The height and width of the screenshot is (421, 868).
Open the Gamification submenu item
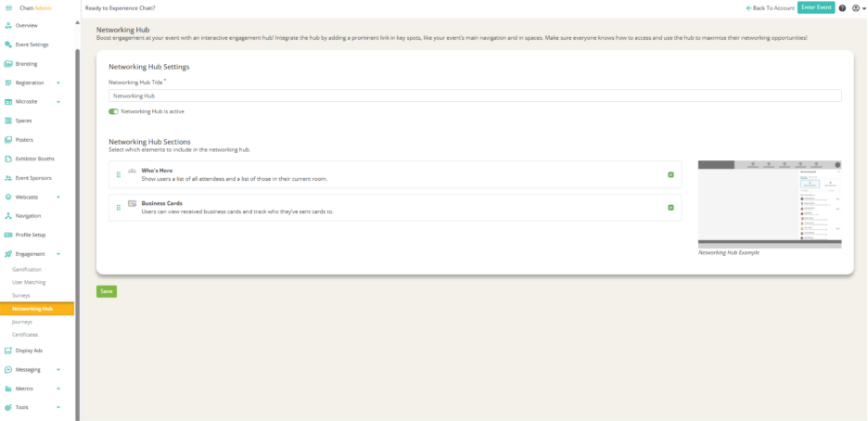pos(27,269)
